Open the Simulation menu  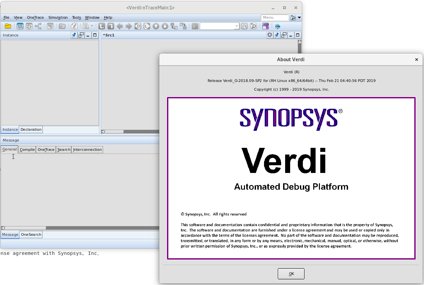(58, 17)
